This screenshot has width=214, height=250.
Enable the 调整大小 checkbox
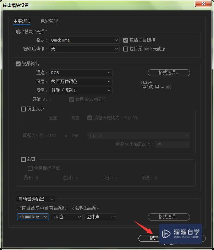(x=23, y=109)
